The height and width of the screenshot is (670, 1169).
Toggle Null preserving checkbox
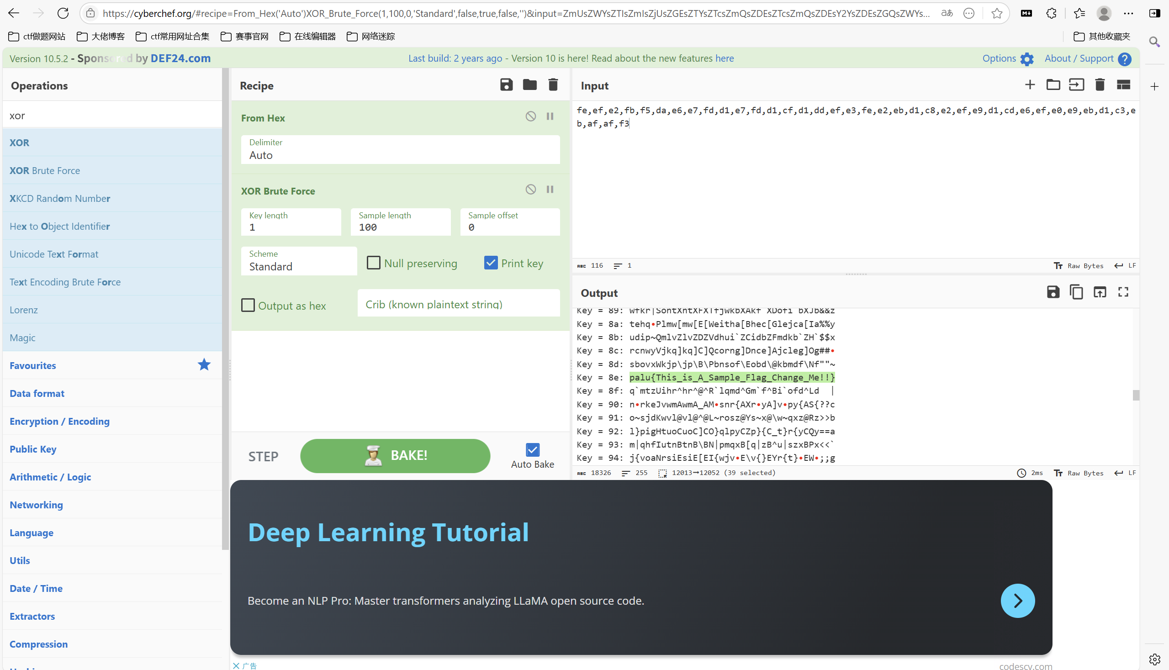(x=373, y=263)
